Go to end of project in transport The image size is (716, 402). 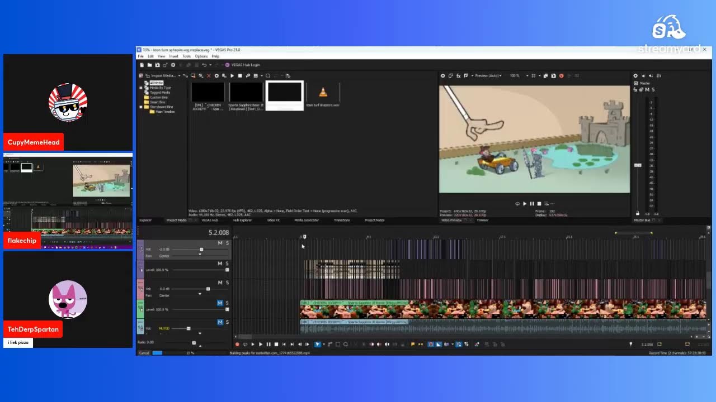click(292, 344)
